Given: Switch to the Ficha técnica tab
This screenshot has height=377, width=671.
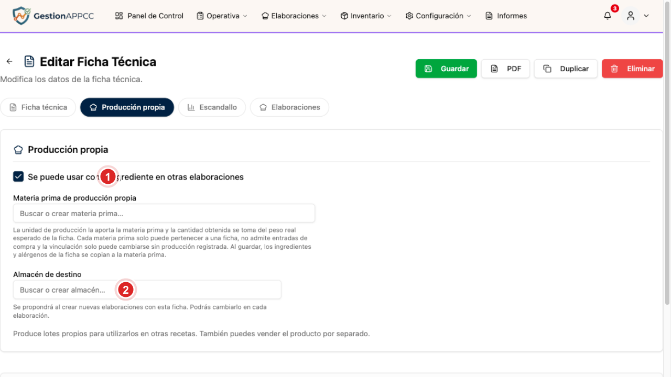Looking at the screenshot, I should tap(38, 107).
